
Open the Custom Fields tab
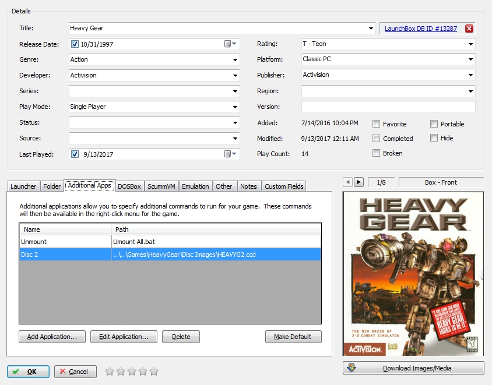point(284,186)
